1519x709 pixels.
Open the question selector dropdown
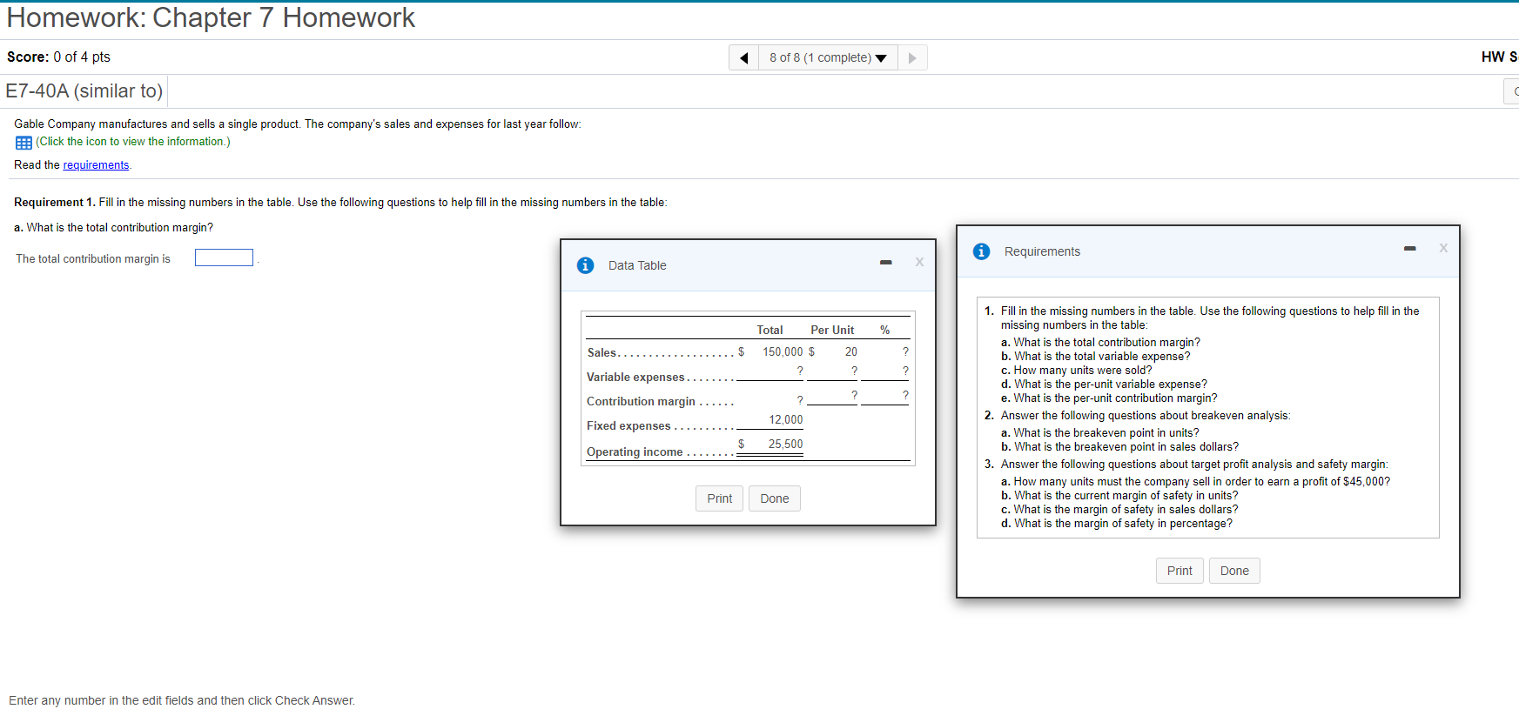click(x=828, y=57)
